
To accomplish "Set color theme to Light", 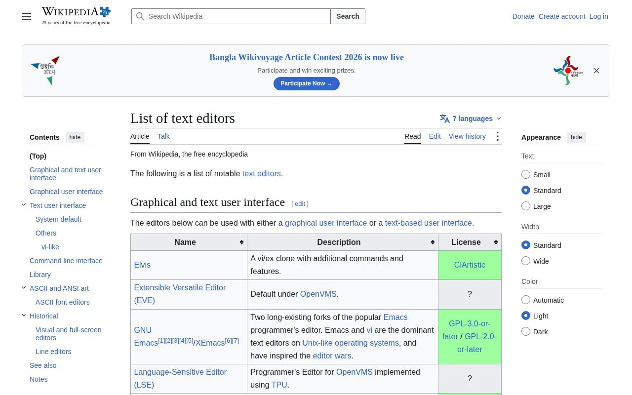I will 526,316.
